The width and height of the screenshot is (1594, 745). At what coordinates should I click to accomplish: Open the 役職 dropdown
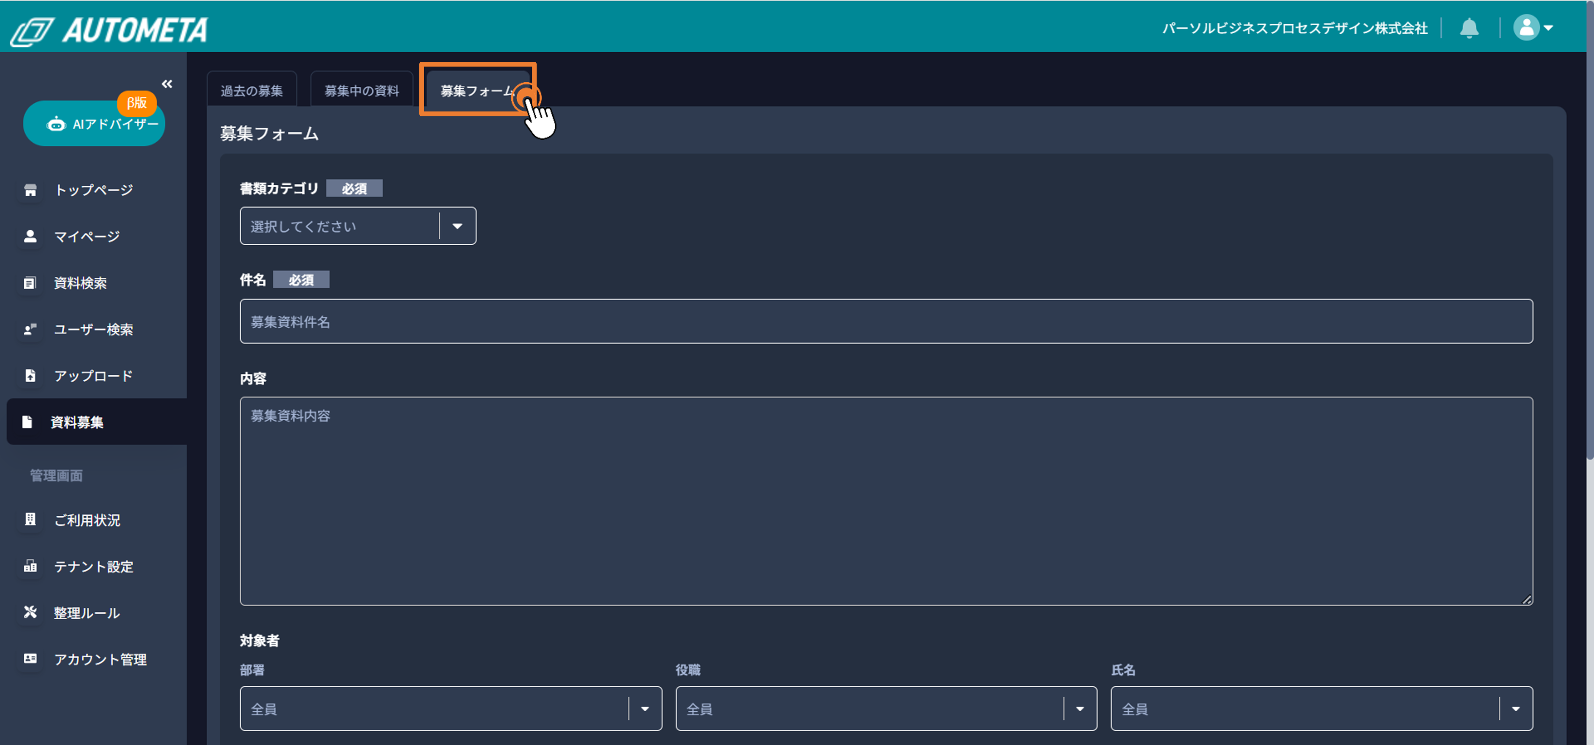[x=886, y=708]
